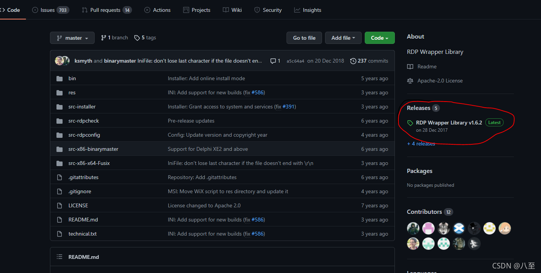Viewport: 541px width, 273px height.
Task: Open RDP Wrapper Library v1.6.2 release
Action: tap(449, 123)
